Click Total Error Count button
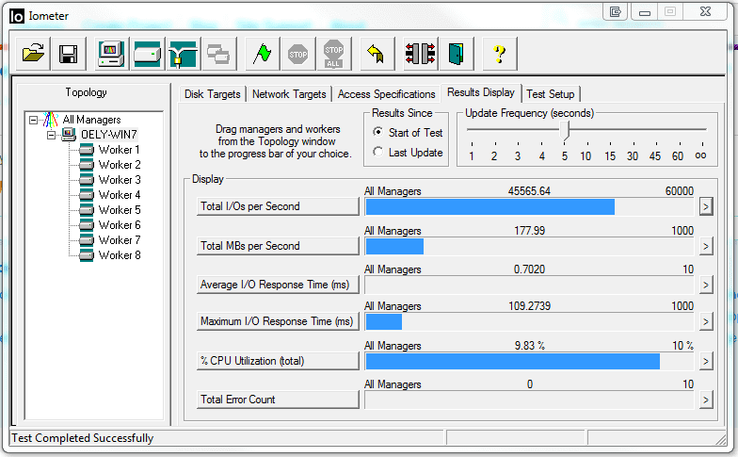The width and height of the screenshot is (738, 457). pyautogui.click(x=278, y=400)
